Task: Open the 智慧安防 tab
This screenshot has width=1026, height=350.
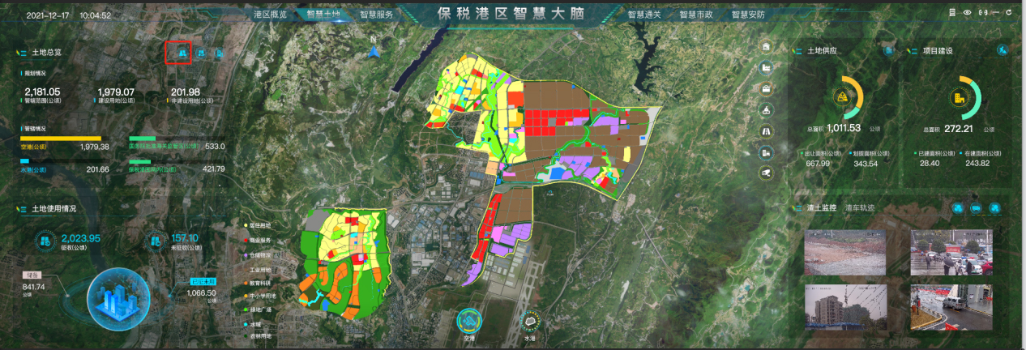Action: [x=747, y=15]
